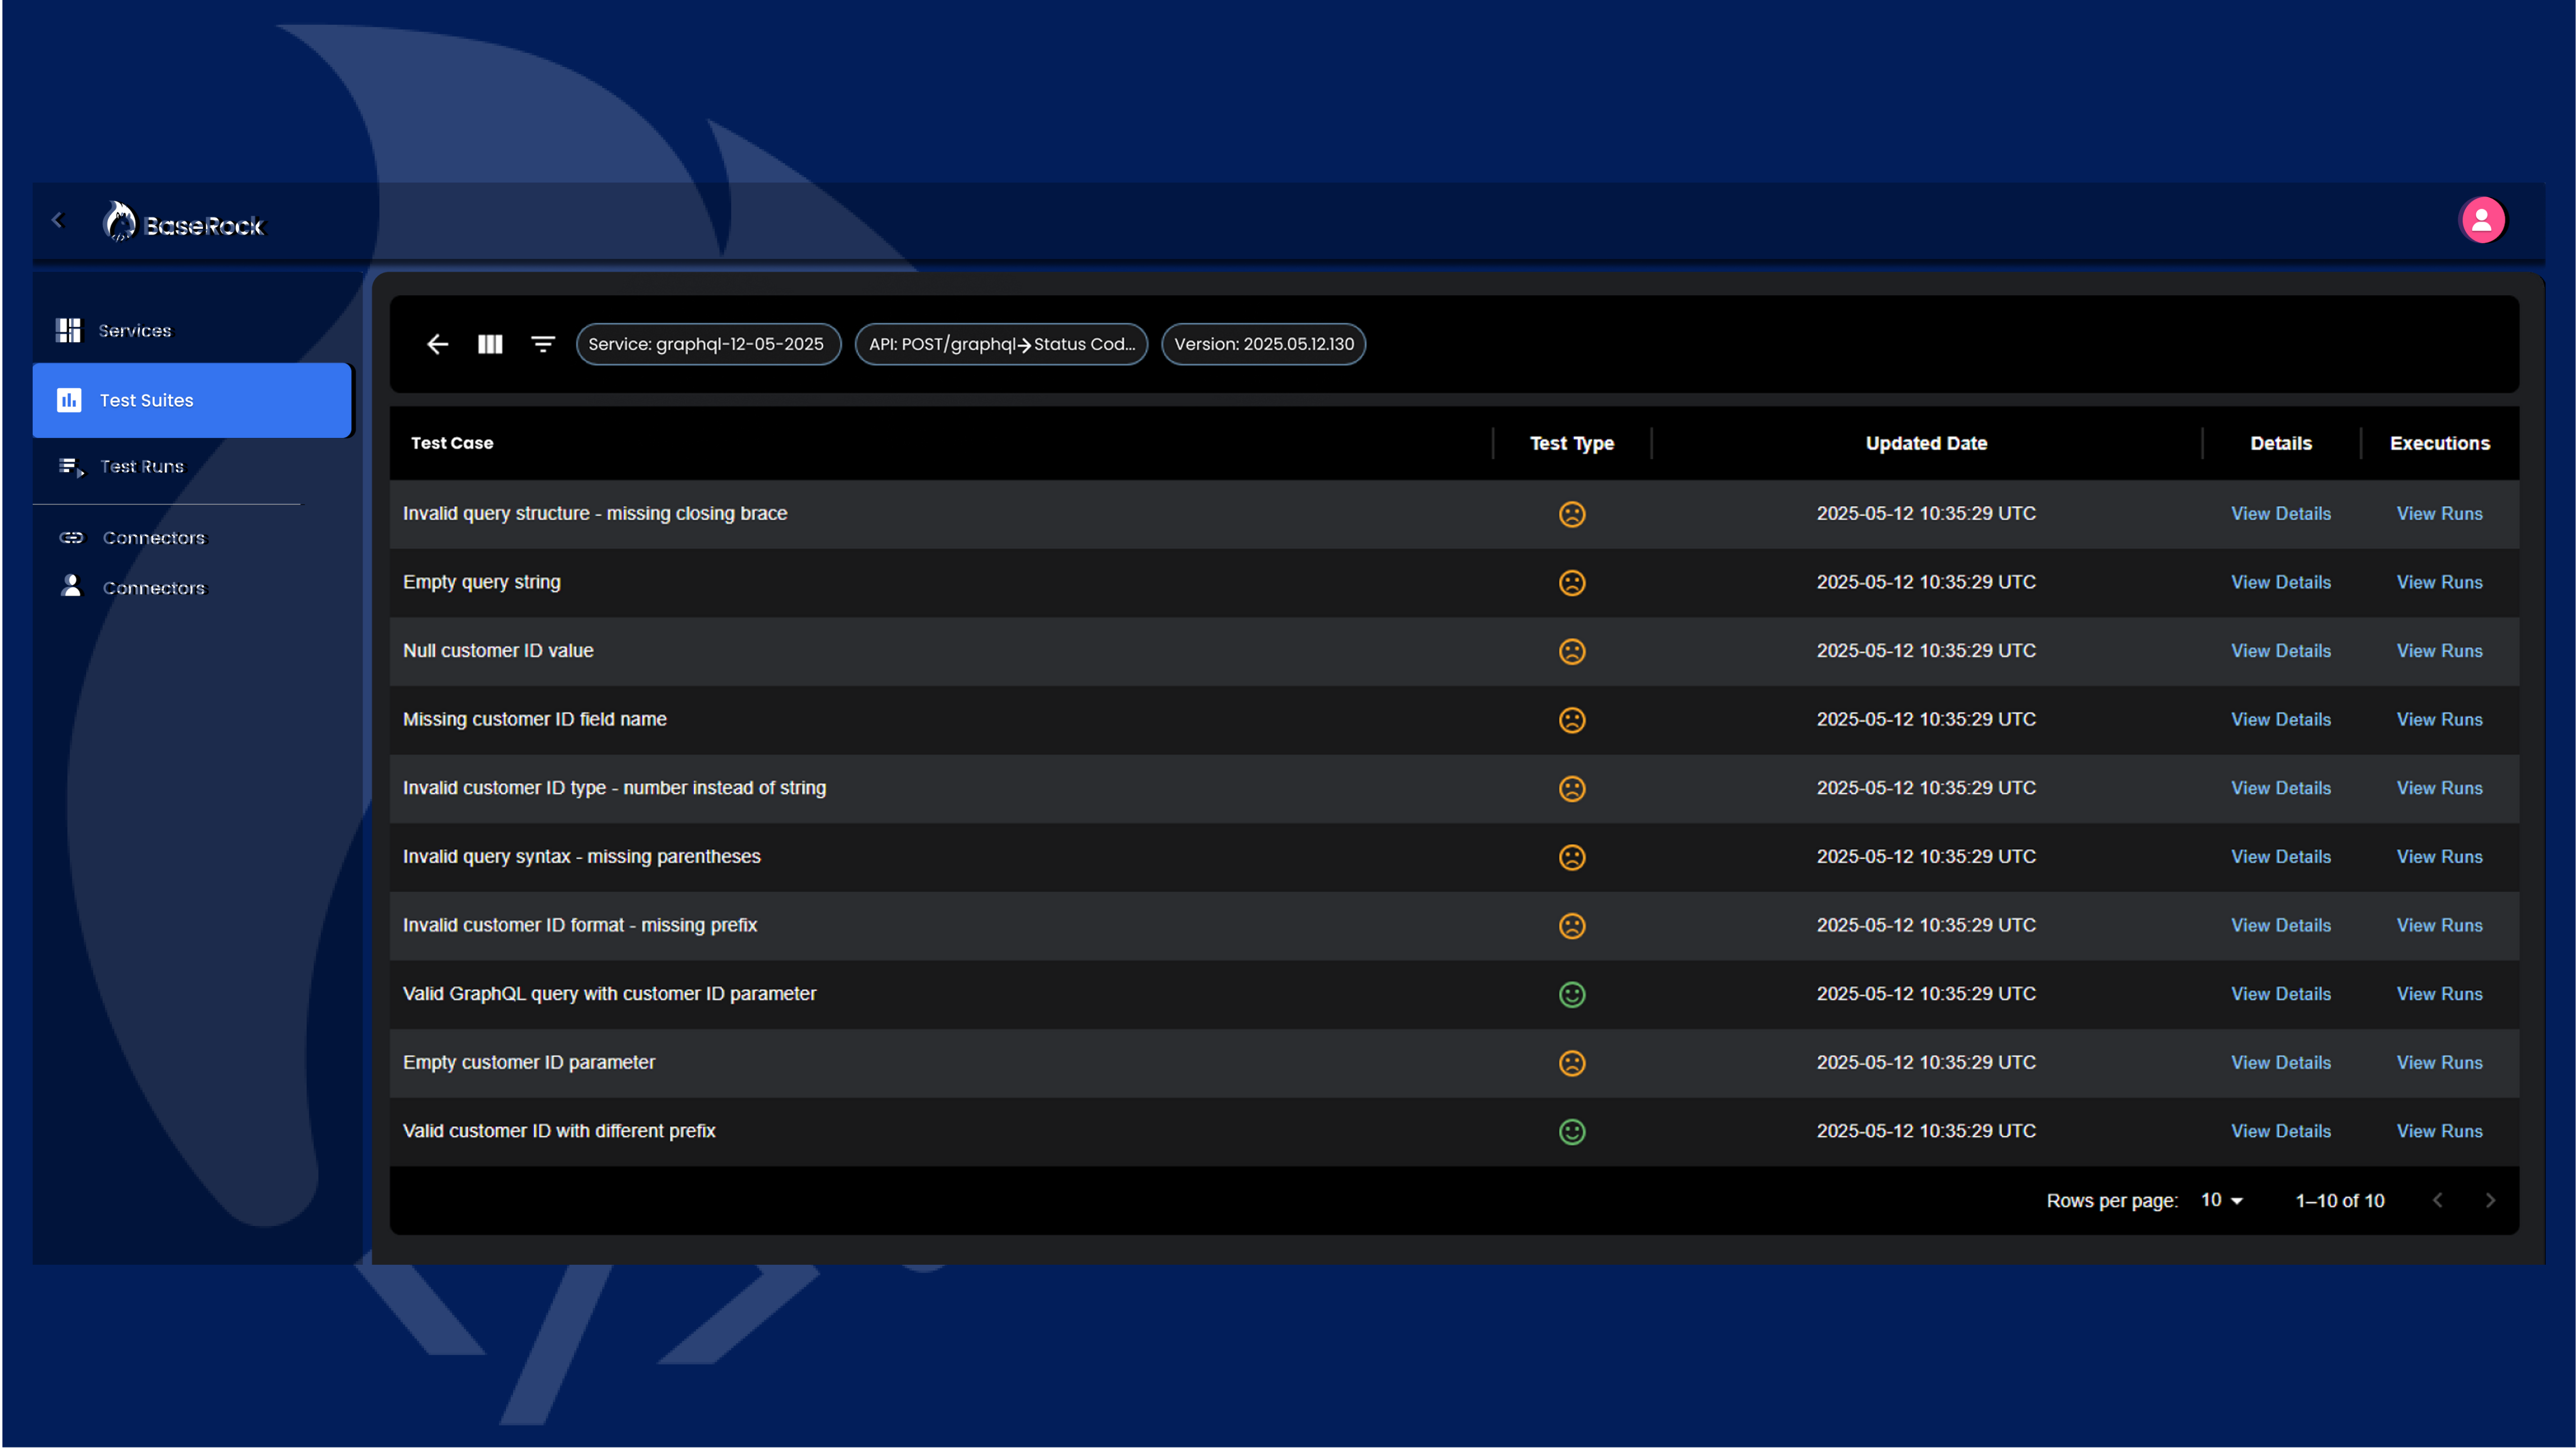The width and height of the screenshot is (2576, 1448).
Task: Click sad face icon for Empty customer ID parameter
Action: click(1572, 1063)
